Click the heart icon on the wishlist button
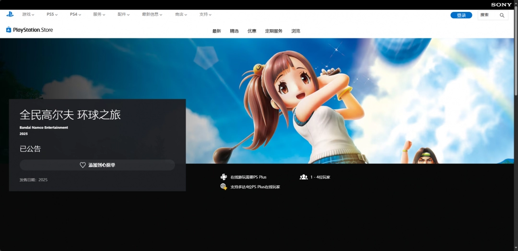The width and height of the screenshot is (518, 251). [82, 165]
